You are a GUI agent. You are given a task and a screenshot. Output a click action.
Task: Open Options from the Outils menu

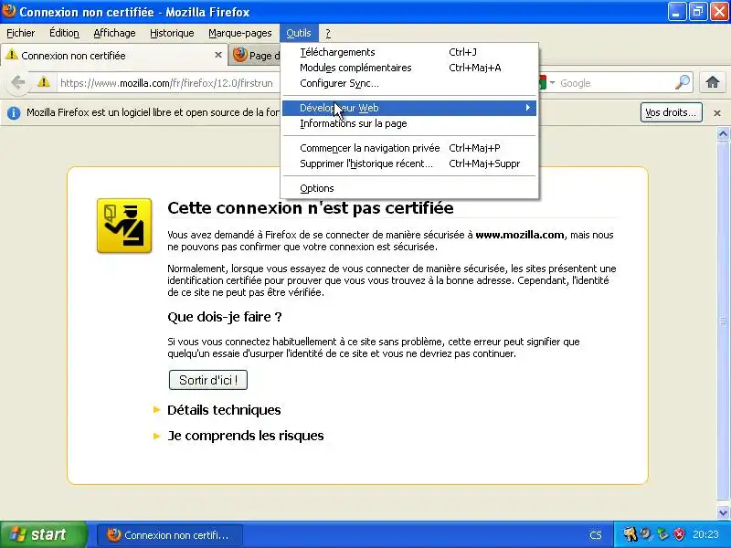[409, 188]
